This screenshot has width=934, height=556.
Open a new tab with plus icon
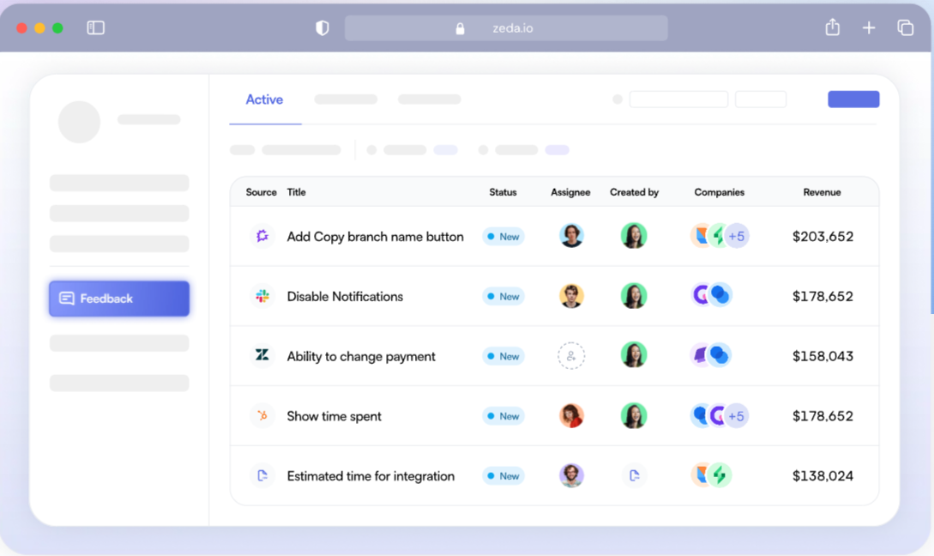coord(869,28)
